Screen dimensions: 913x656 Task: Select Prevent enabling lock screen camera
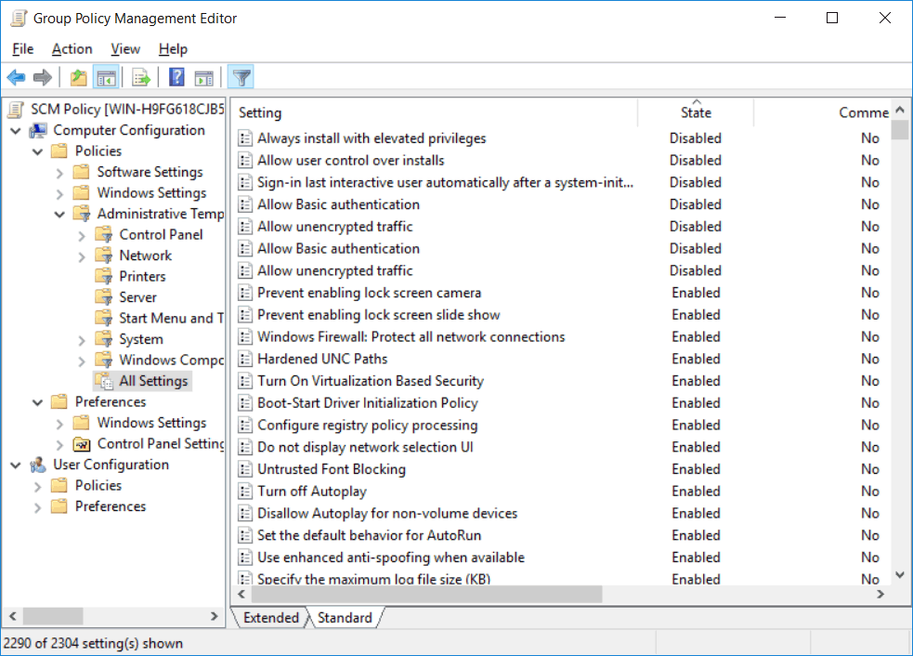click(x=369, y=293)
